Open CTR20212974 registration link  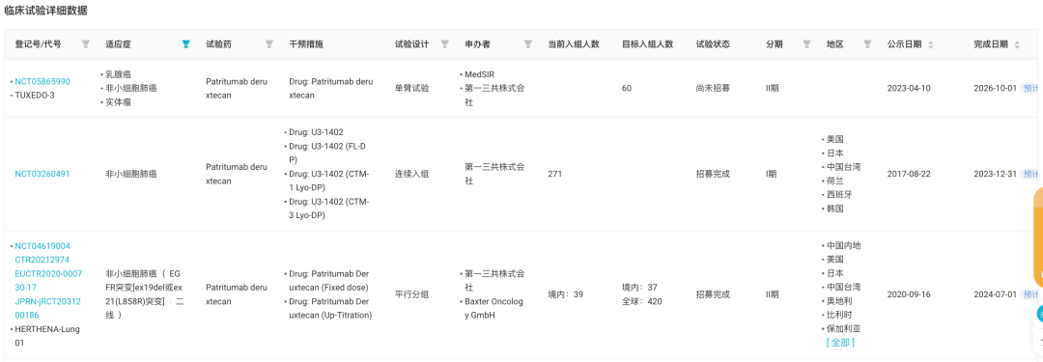tap(42, 260)
